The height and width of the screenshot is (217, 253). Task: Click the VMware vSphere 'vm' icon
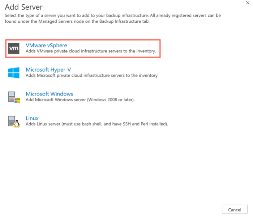pyautogui.click(x=14, y=48)
